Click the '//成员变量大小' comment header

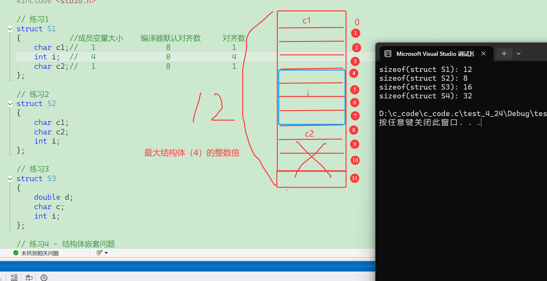[x=96, y=38]
